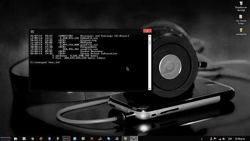The height and width of the screenshot is (141, 250).
Task: Click the Command Prompt title bar
Action: (x=91, y=32)
